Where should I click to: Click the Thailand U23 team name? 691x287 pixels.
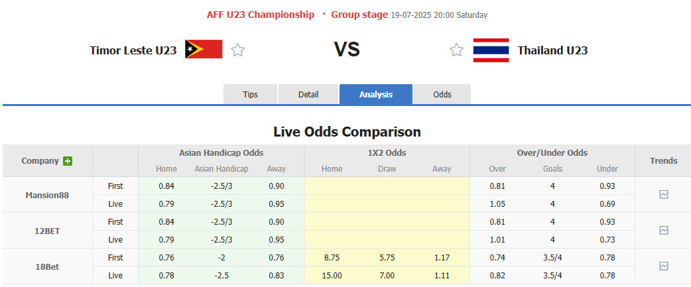[x=552, y=50]
